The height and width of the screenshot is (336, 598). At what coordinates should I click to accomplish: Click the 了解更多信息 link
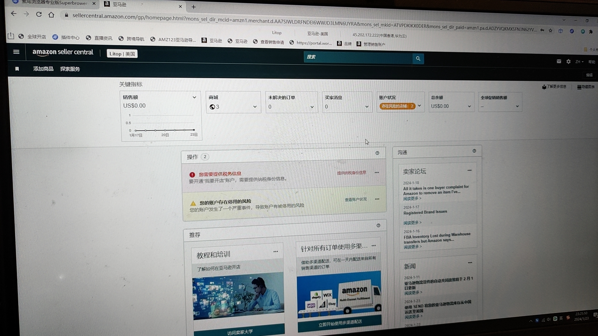(554, 87)
